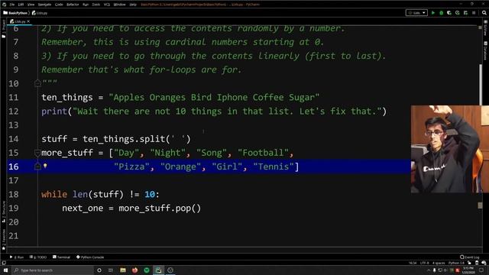Open the Code menu

(59, 5)
